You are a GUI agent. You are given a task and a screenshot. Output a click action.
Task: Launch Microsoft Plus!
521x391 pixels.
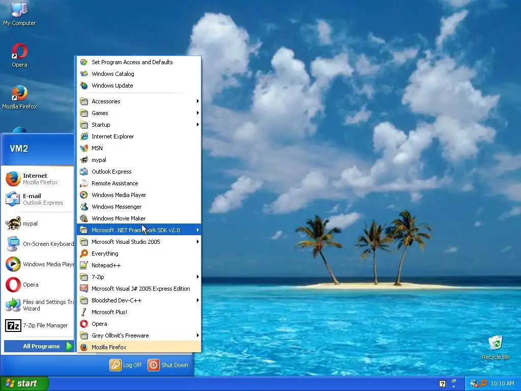click(x=139, y=312)
